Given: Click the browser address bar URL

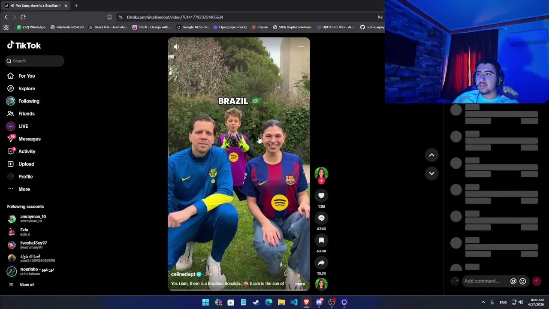Looking at the screenshot, I should click(175, 17).
